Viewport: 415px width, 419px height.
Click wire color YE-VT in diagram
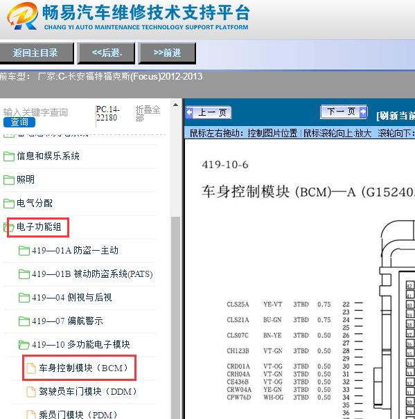pyautogui.click(x=272, y=304)
